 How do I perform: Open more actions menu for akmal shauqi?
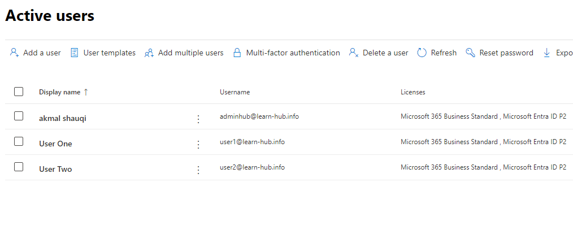click(198, 119)
